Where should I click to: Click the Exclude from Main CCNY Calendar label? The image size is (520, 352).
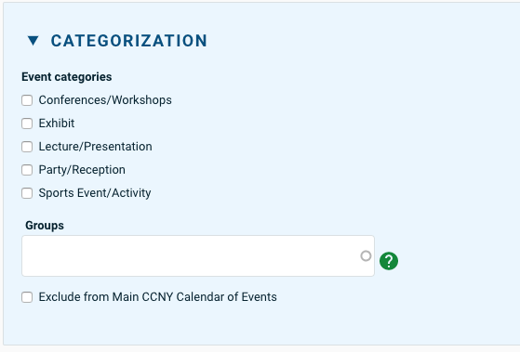[x=157, y=296]
